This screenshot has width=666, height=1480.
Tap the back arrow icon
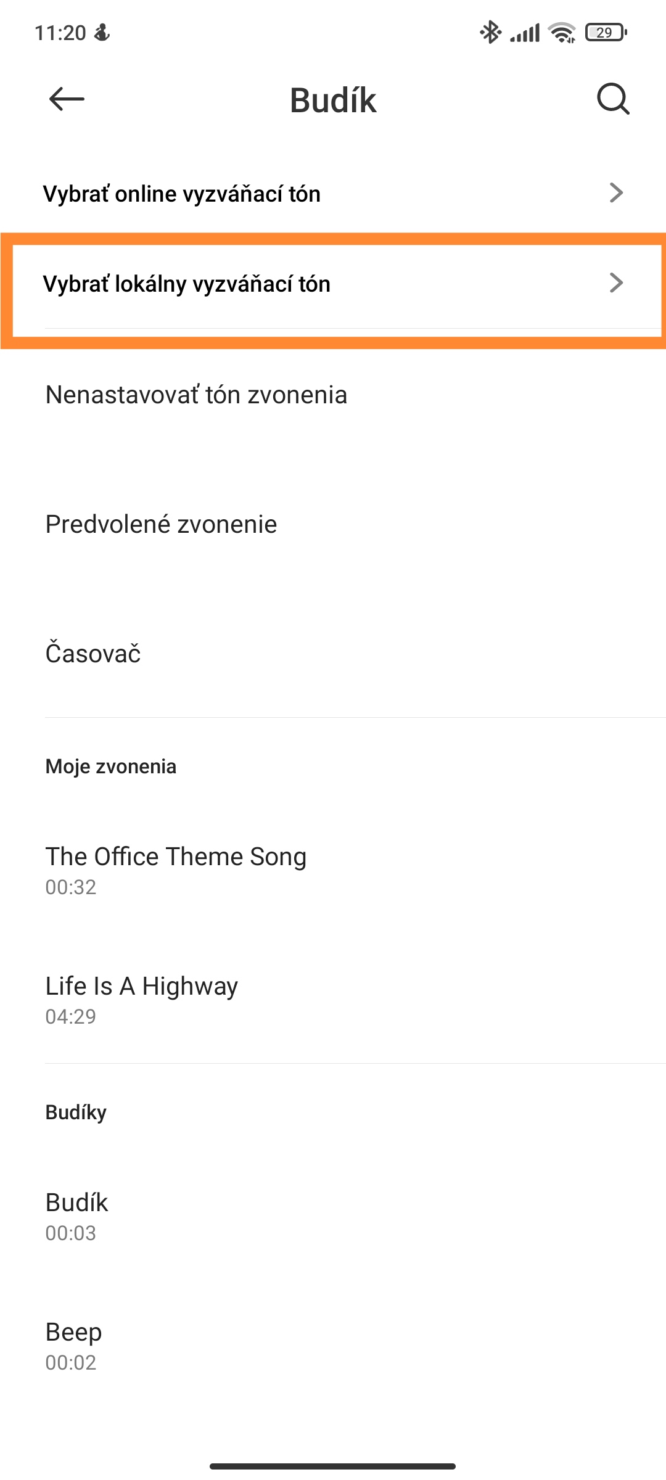pyautogui.click(x=67, y=99)
